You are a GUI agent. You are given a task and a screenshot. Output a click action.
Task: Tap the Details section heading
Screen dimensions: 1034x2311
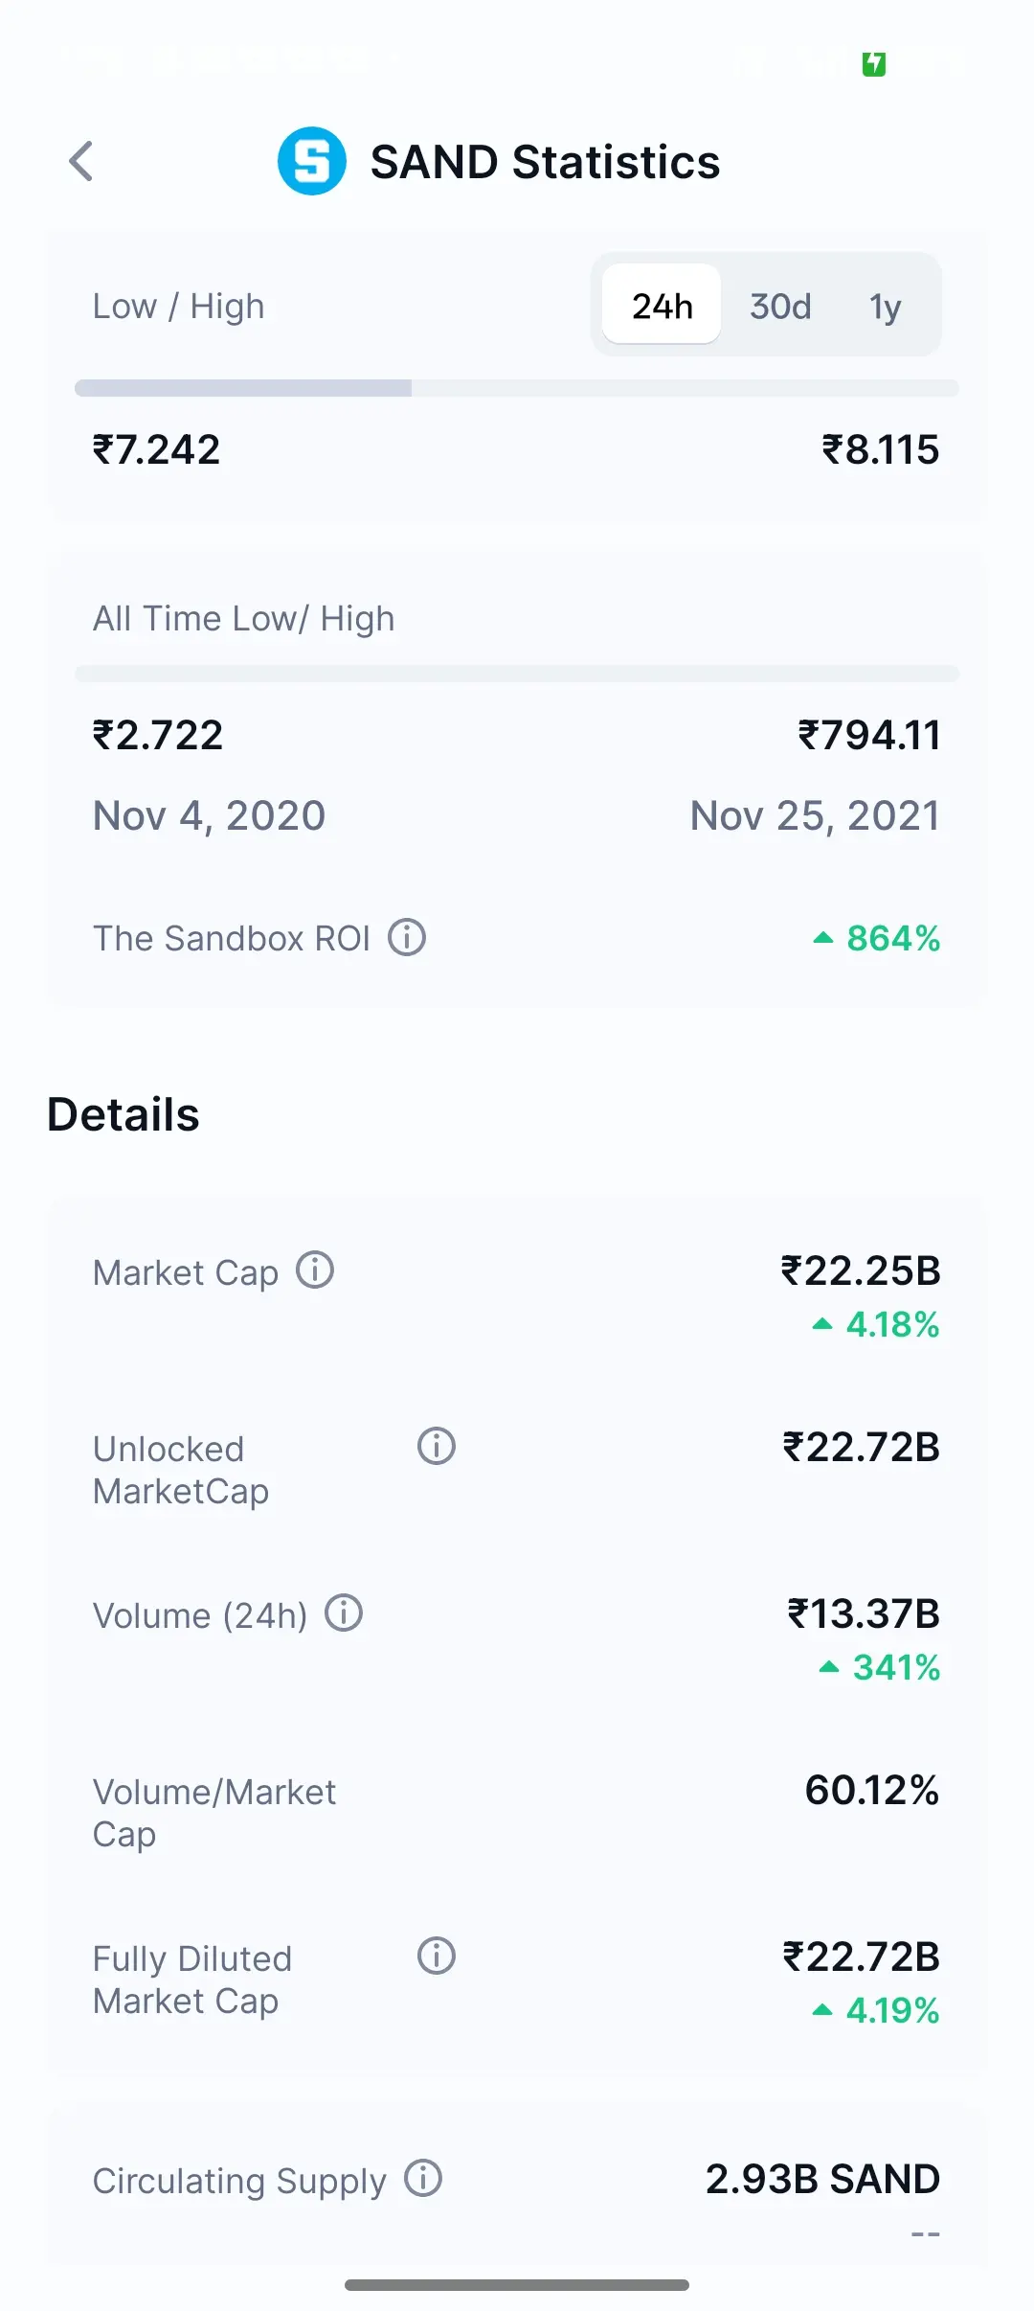click(x=124, y=1114)
